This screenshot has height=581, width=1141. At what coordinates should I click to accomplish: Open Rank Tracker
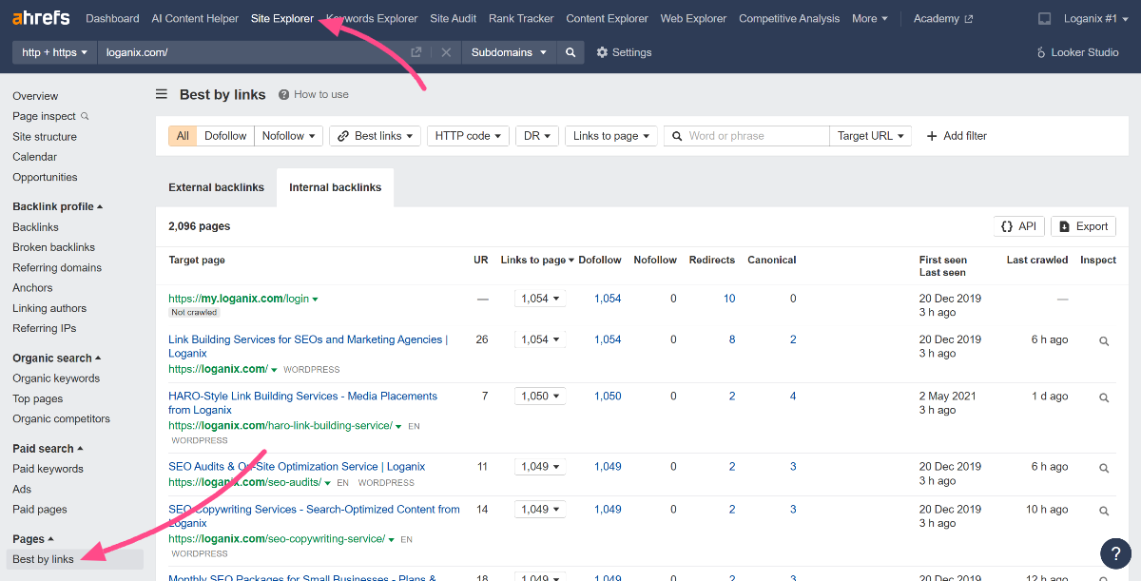(521, 18)
